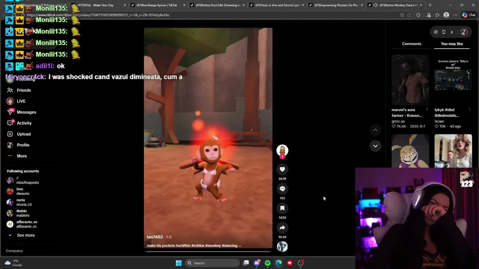The width and height of the screenshot is (479, 269).
Task: Expand following accounts with See more
Action: (25, 235)
